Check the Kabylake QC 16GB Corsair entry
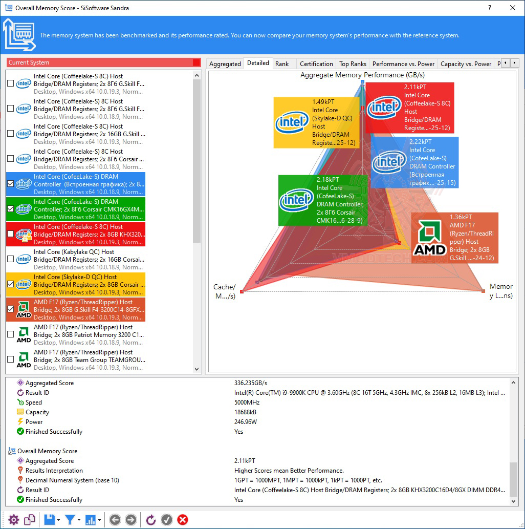This screenshot has width=525, height=529. pos(10,259)
